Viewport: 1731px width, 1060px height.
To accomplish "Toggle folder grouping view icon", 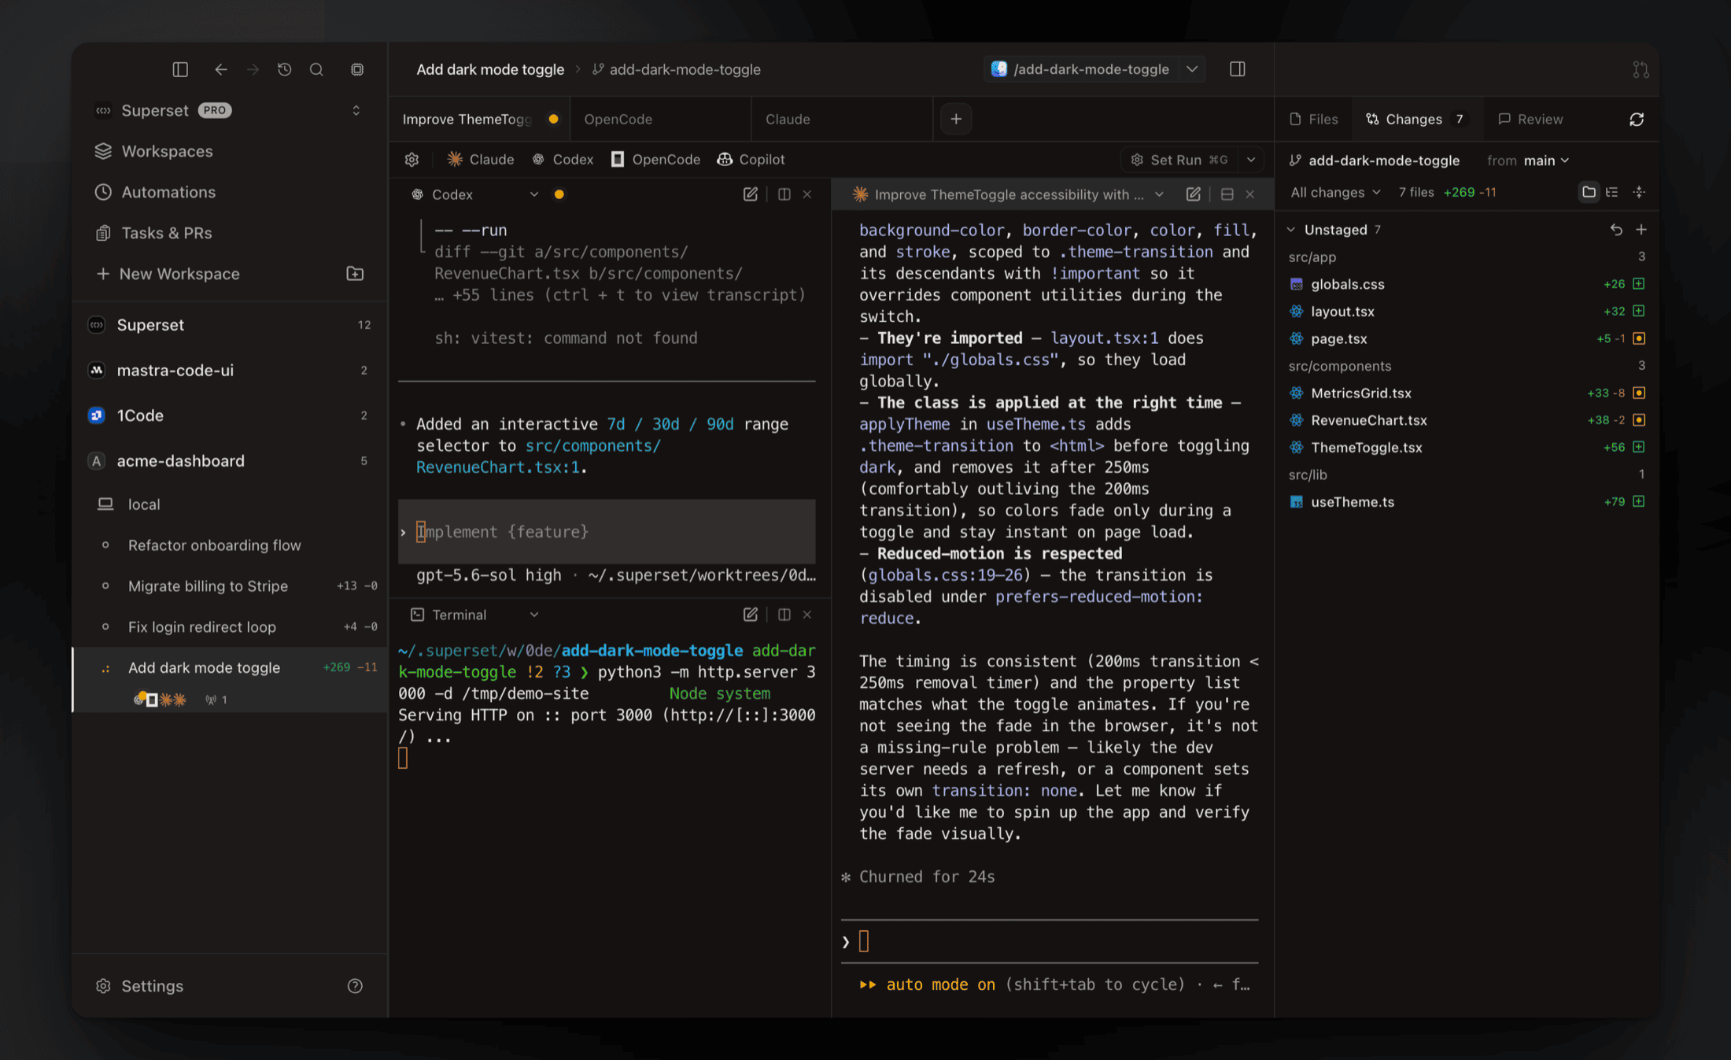I will [x=1589, y=192].
